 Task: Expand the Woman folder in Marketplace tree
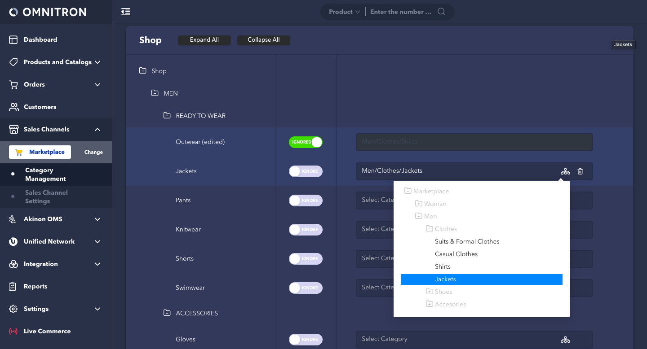[x=419, y=204]
